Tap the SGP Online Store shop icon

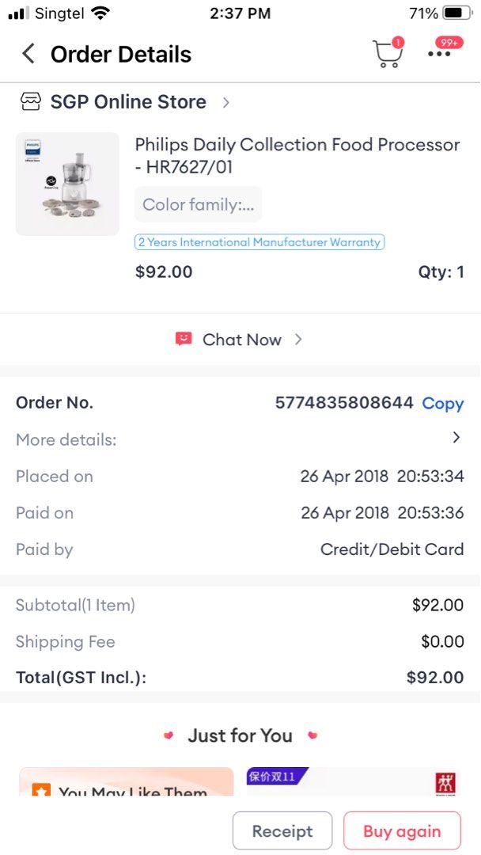point(30,101)
